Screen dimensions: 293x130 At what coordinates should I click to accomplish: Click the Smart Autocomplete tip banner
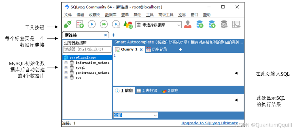coord(179,42)
